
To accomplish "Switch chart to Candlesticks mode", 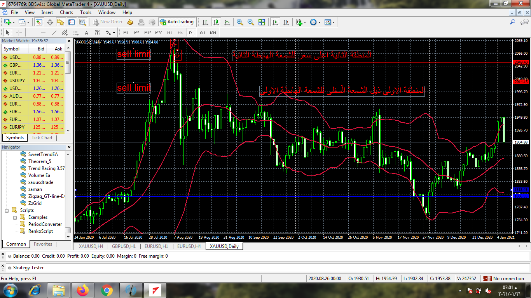I will pos(216,22).
